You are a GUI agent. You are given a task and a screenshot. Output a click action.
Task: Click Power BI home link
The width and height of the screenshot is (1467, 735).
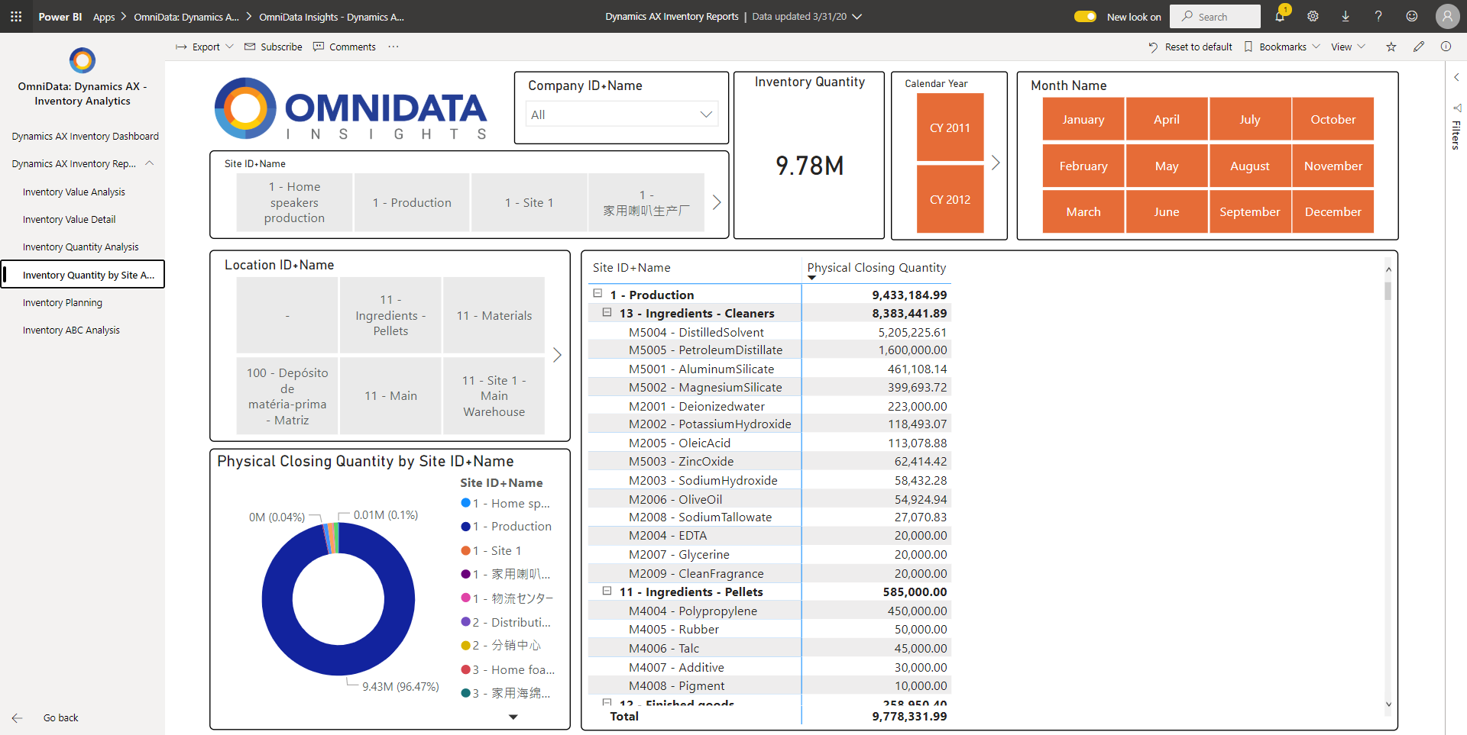(60, 17)
